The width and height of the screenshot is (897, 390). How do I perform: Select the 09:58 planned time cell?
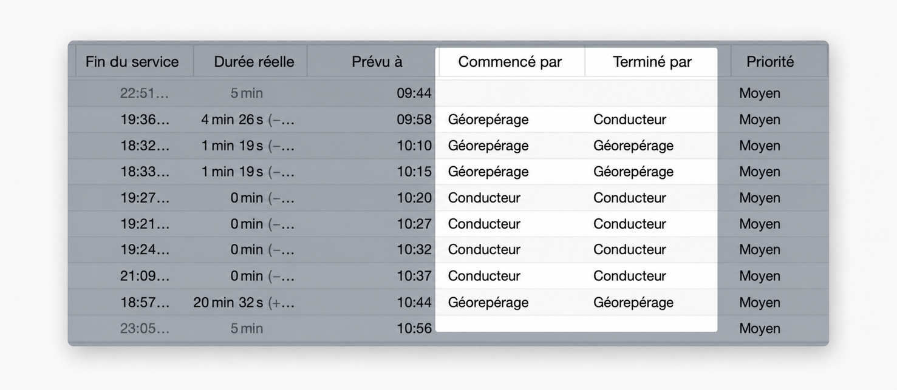(414, 119)
